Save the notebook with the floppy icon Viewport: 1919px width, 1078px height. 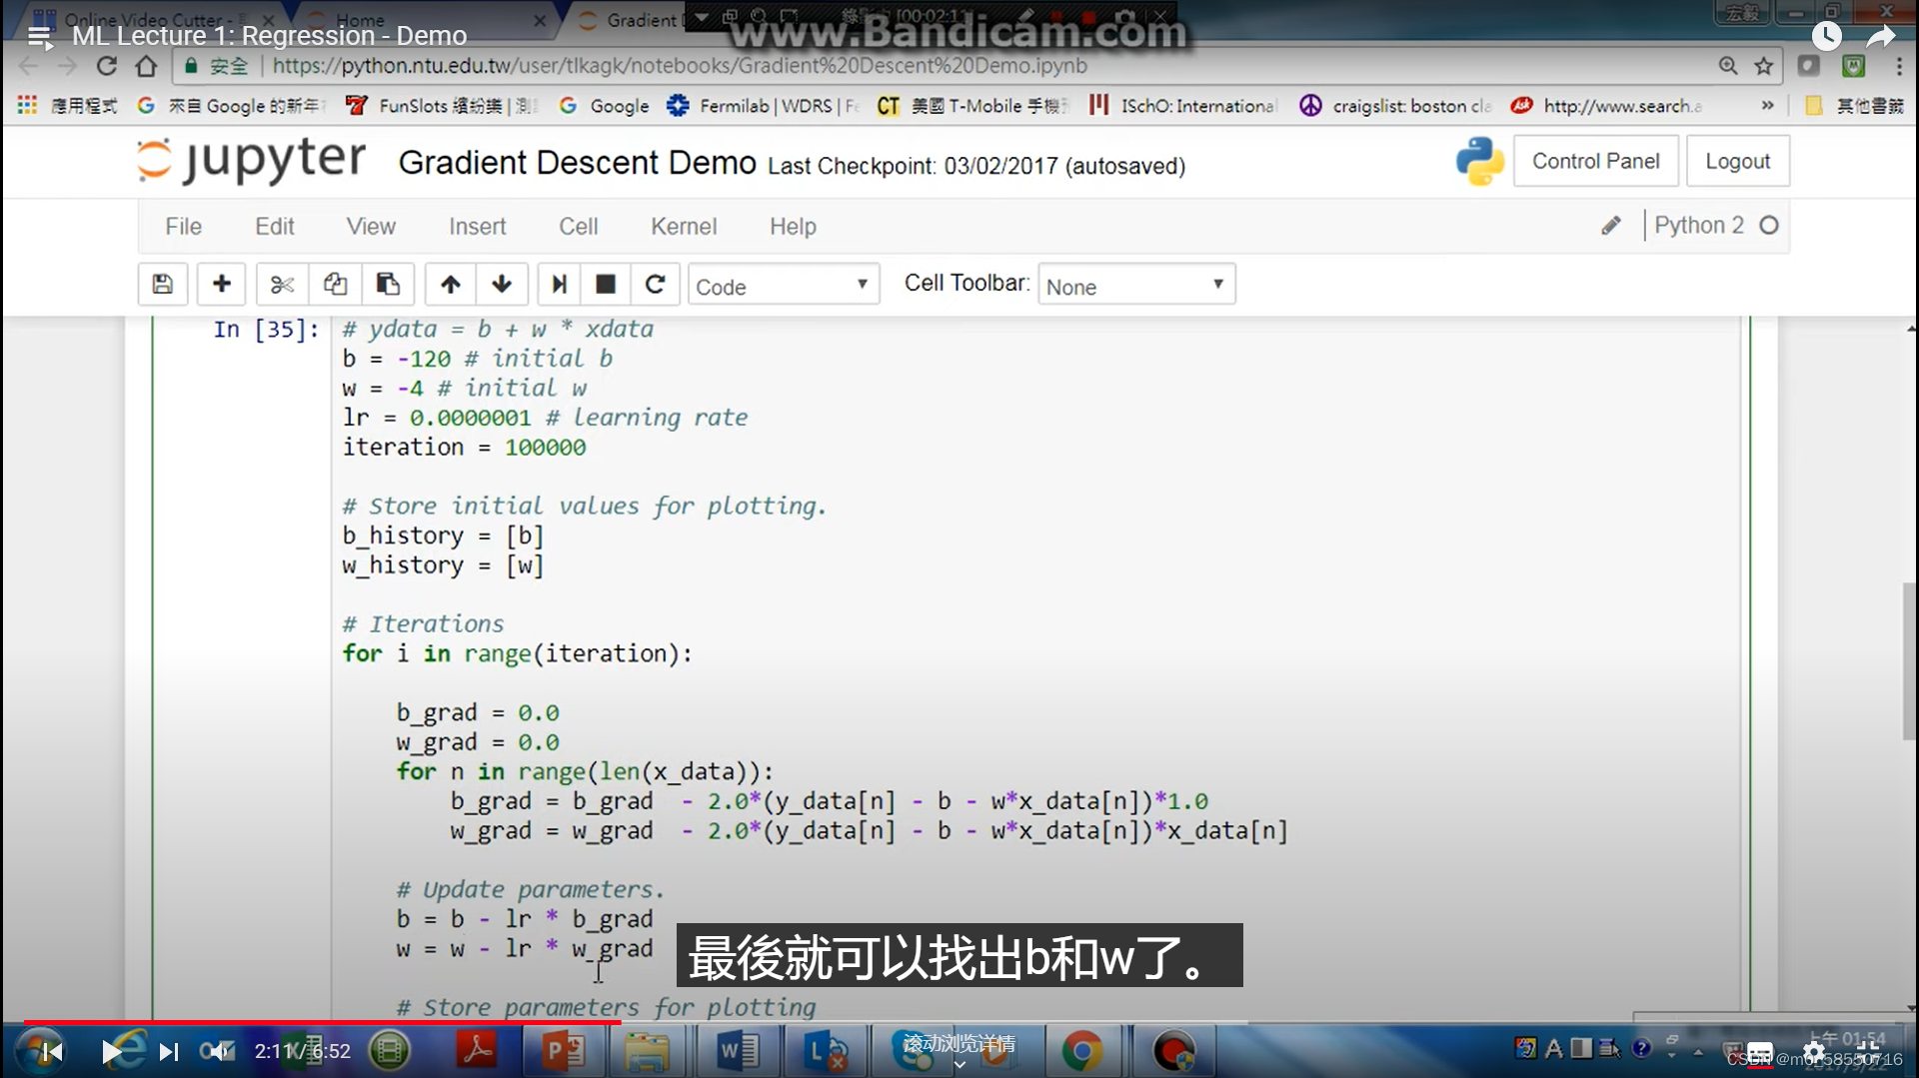point(163,285)
